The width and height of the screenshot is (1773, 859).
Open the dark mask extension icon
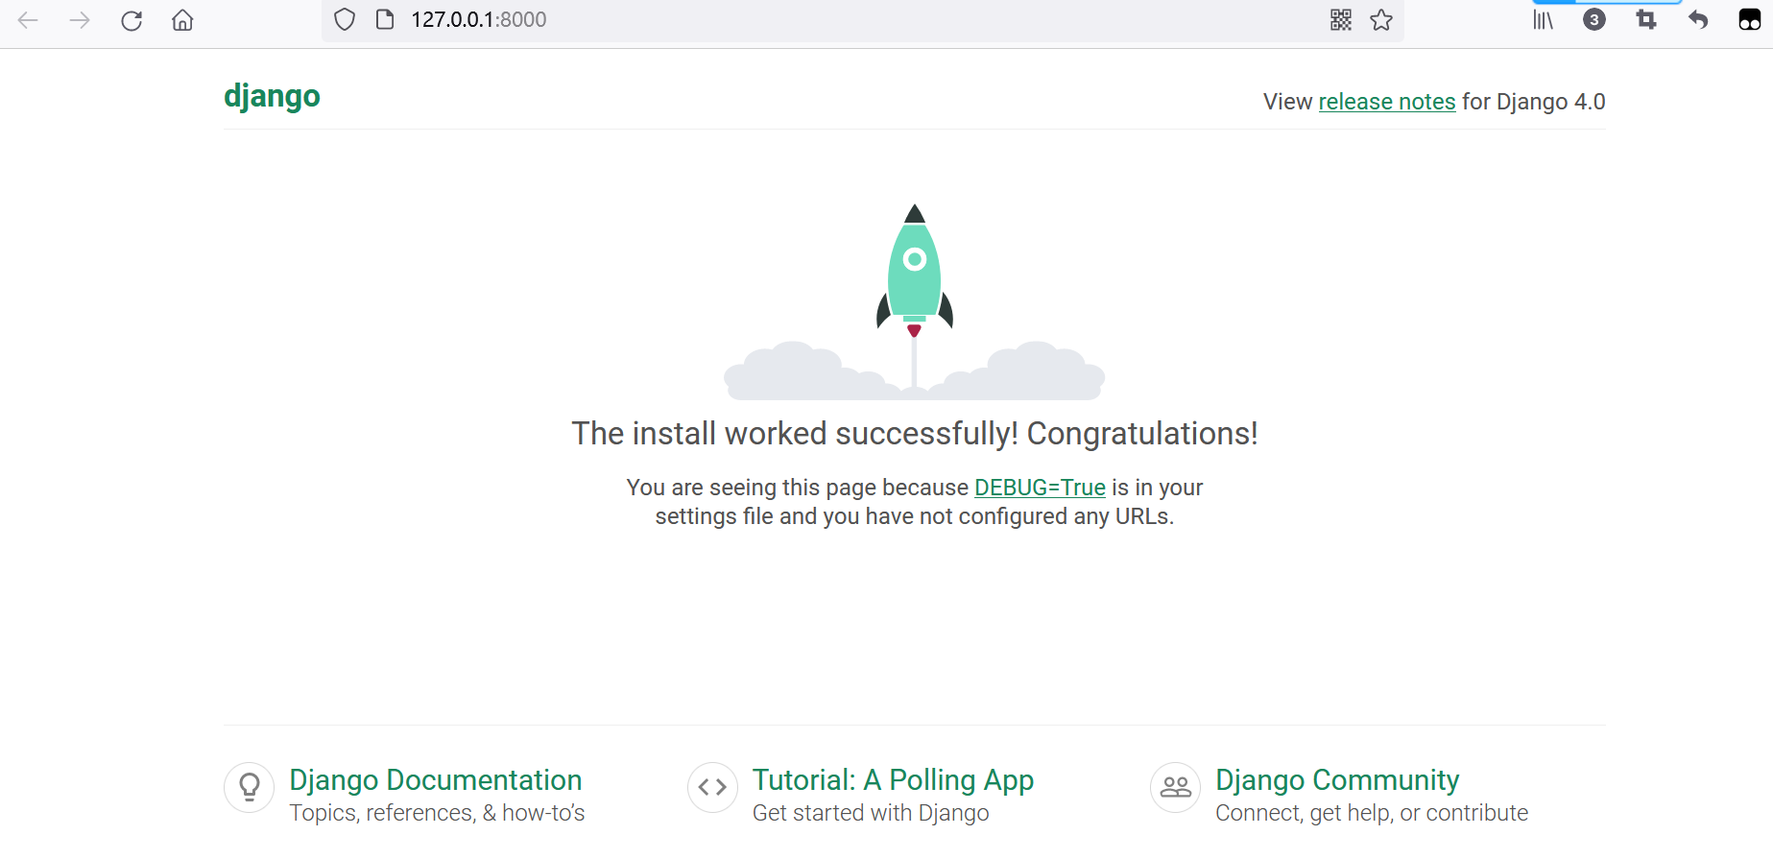click(x=1750, y=19)
